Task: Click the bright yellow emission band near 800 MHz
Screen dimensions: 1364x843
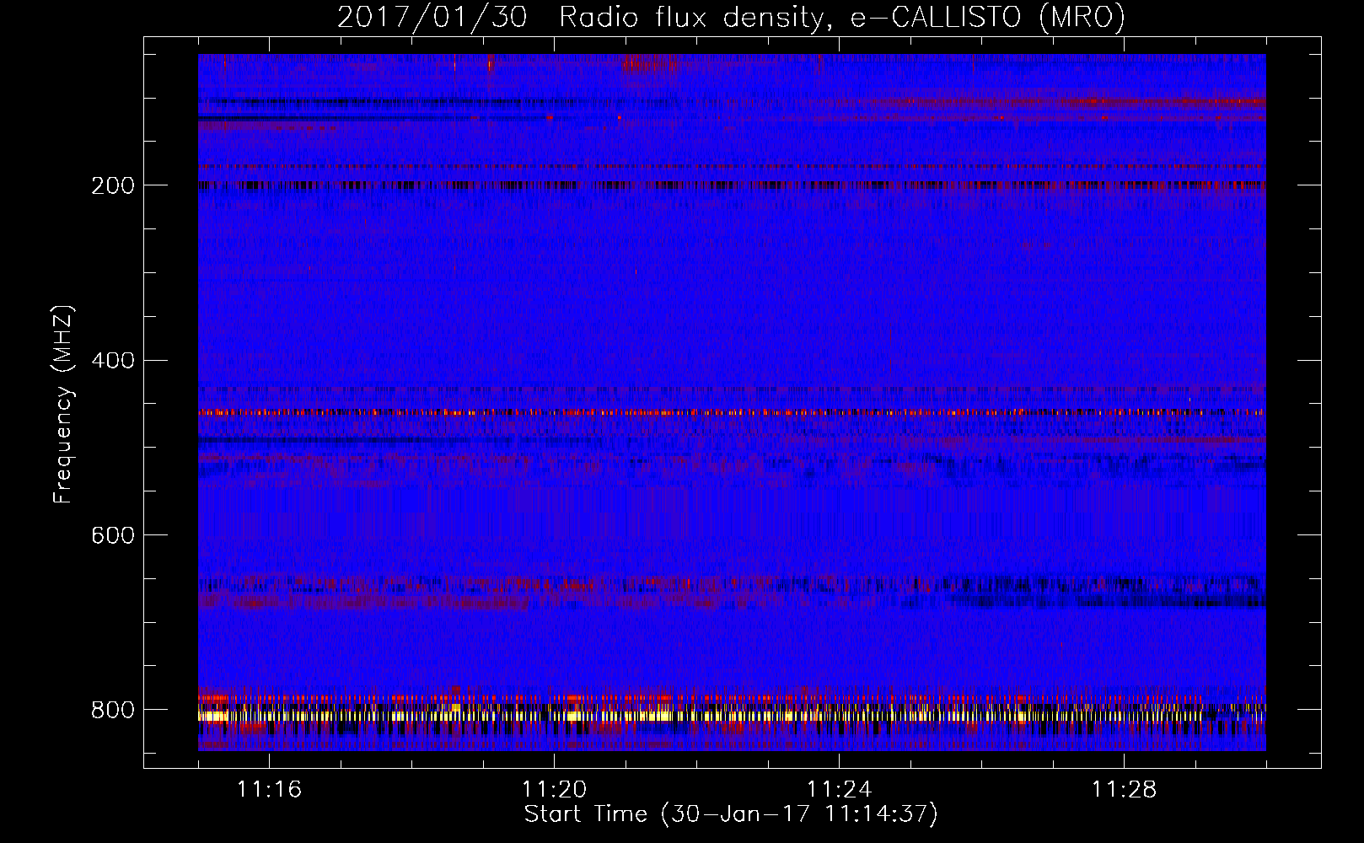Action: click(x=732, y=716)
